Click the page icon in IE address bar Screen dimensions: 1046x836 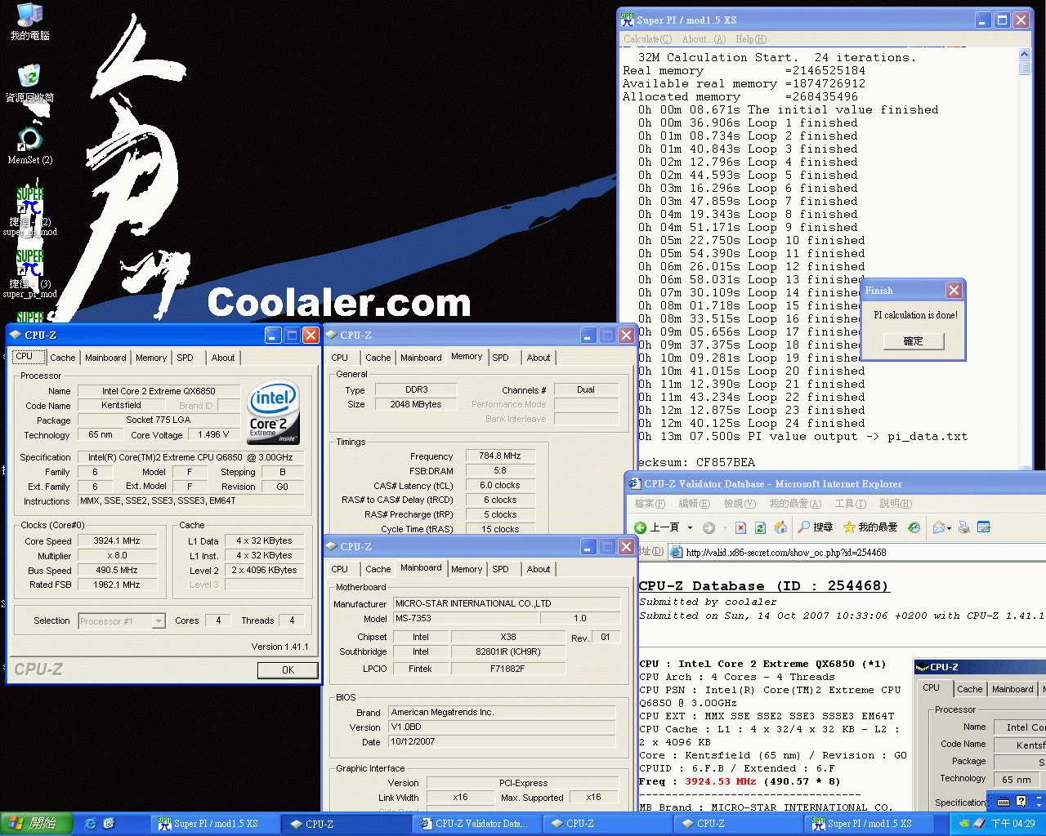(x=676, y=553)
